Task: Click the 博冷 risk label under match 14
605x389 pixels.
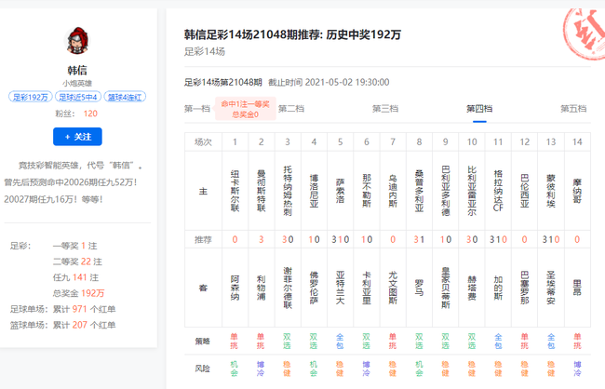Action: pos(577,369)
